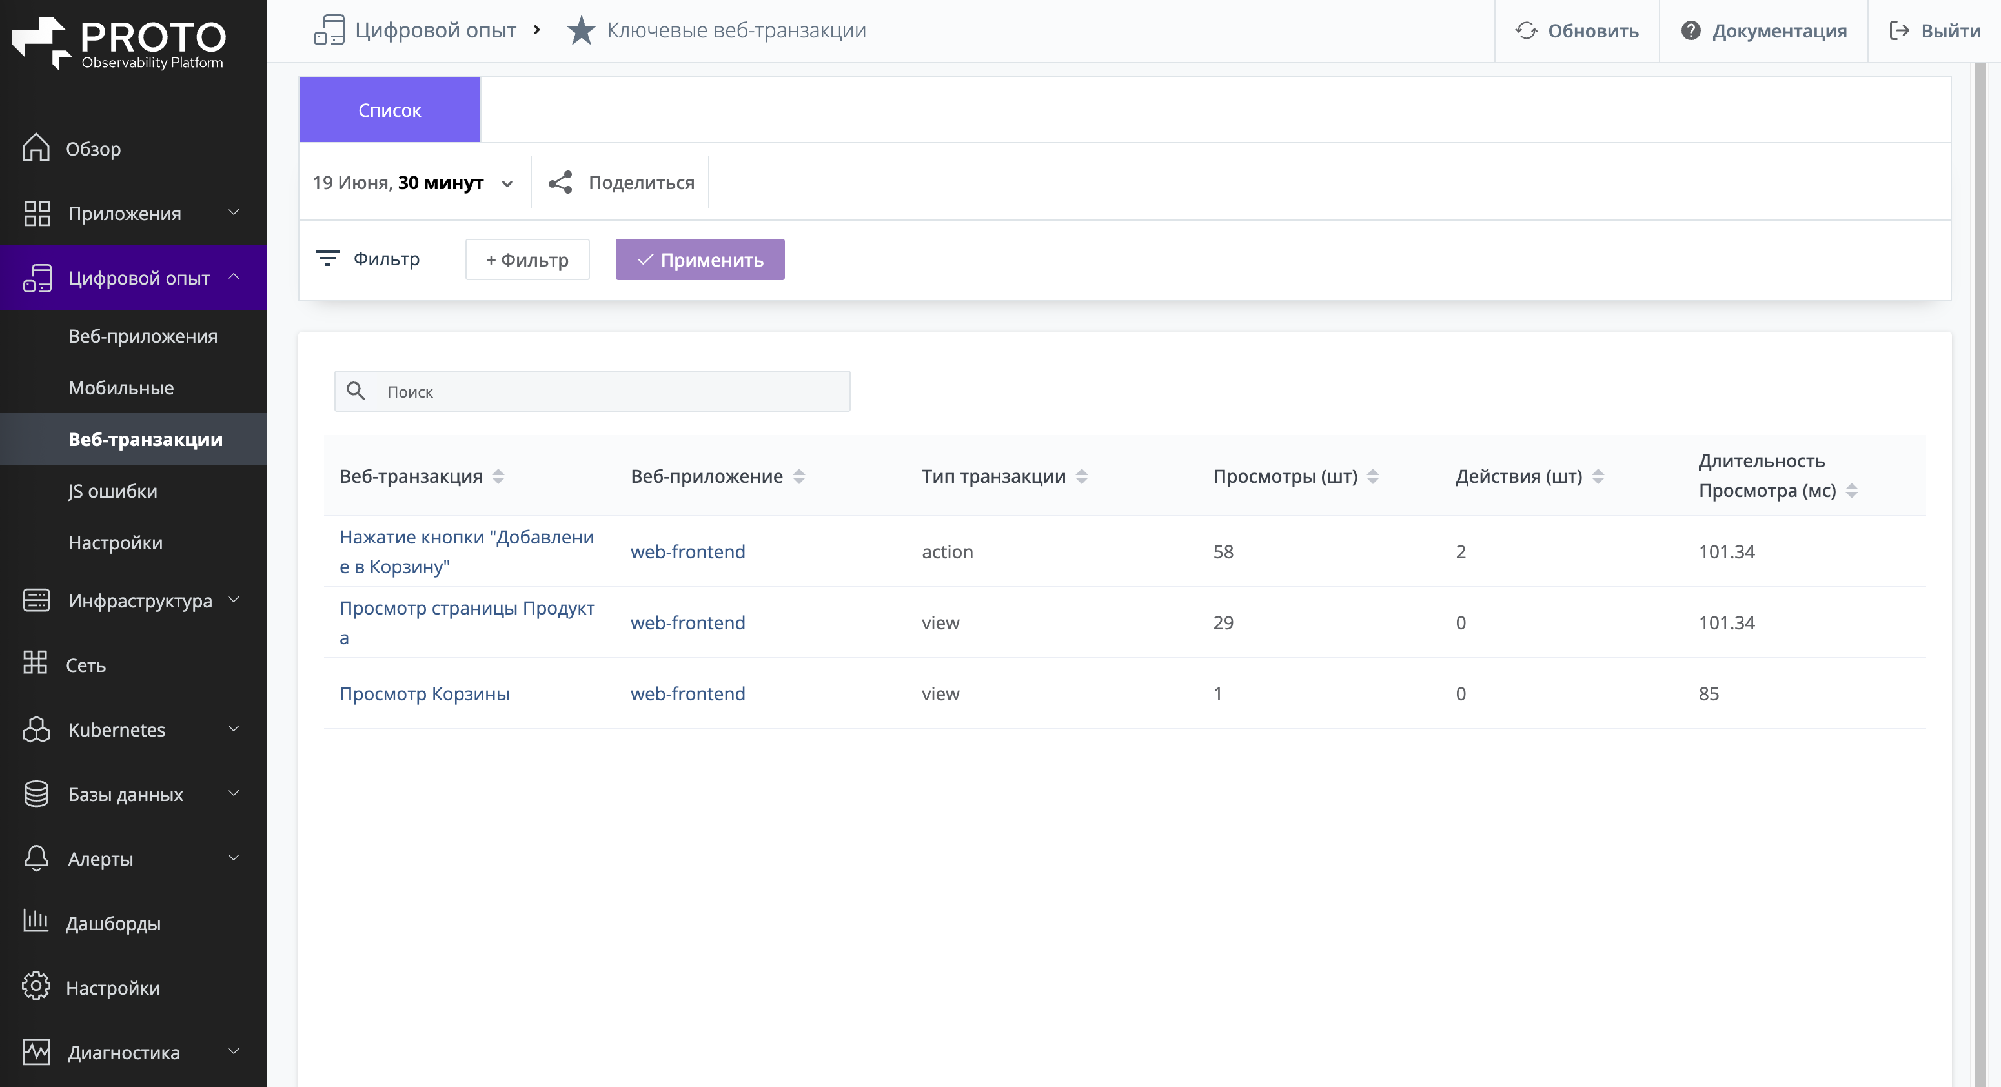Click the Алерты bell icon

pyautogui.click(x=37, y=858)
